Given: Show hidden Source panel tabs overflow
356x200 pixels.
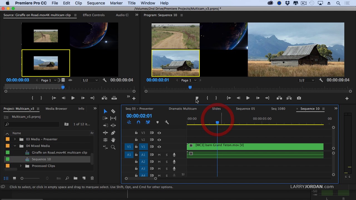Looking at the screenshot, I should [137, 15].
